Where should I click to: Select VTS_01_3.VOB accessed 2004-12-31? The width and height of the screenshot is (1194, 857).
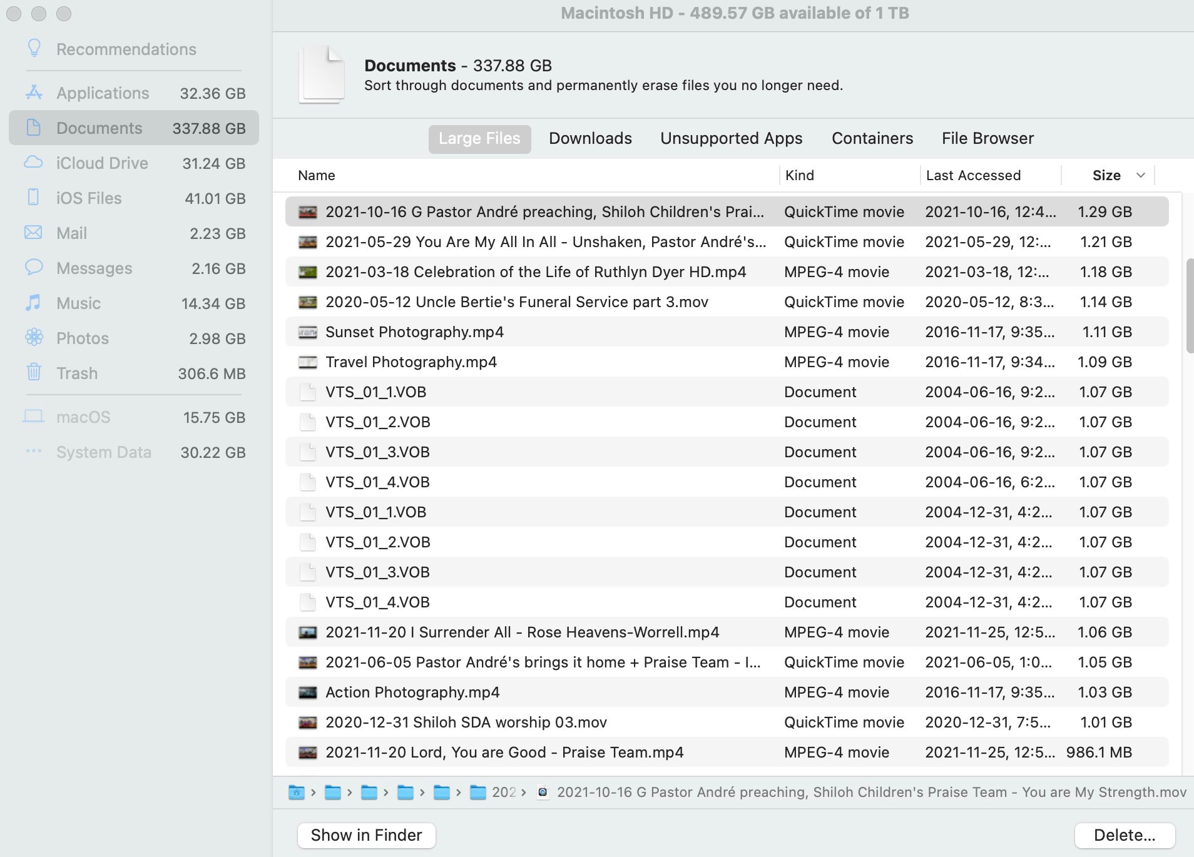point(727,572)
